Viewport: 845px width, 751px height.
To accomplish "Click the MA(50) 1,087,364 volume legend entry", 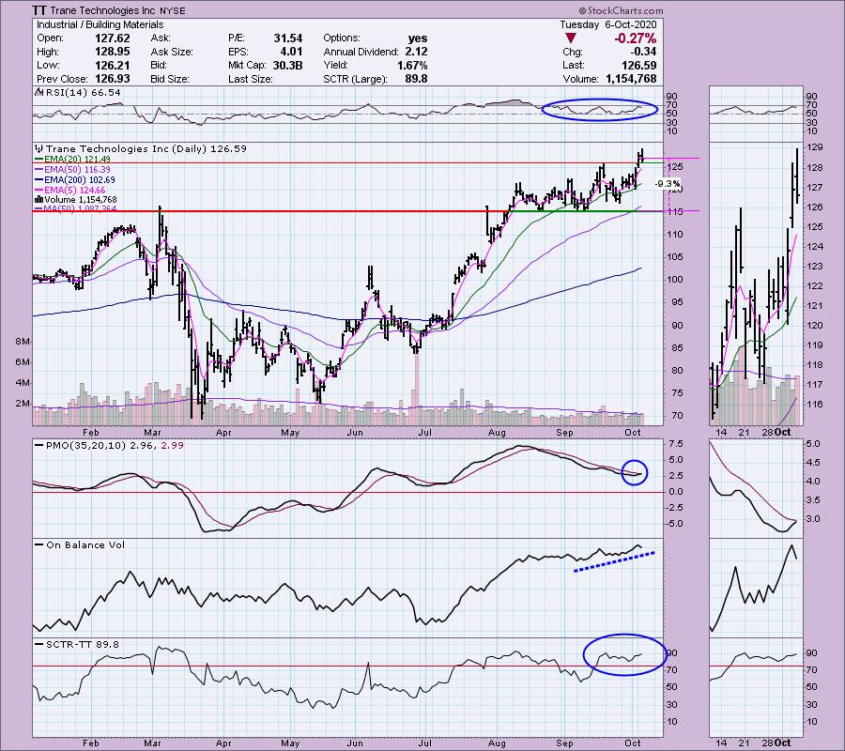I will 75,208.
